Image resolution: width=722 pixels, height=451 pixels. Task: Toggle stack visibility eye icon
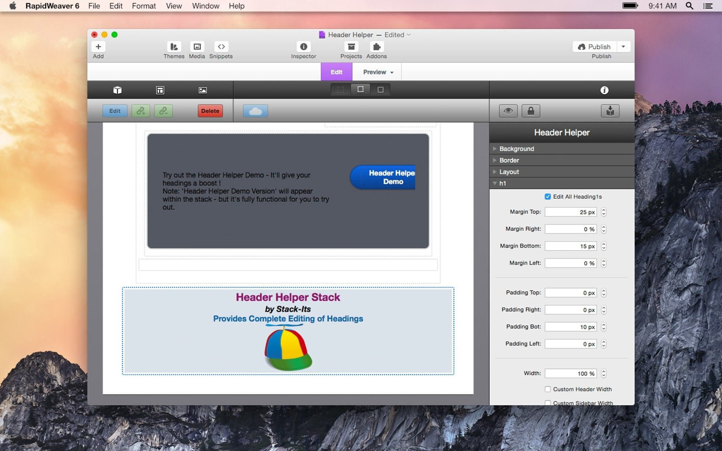pos(508,111)
